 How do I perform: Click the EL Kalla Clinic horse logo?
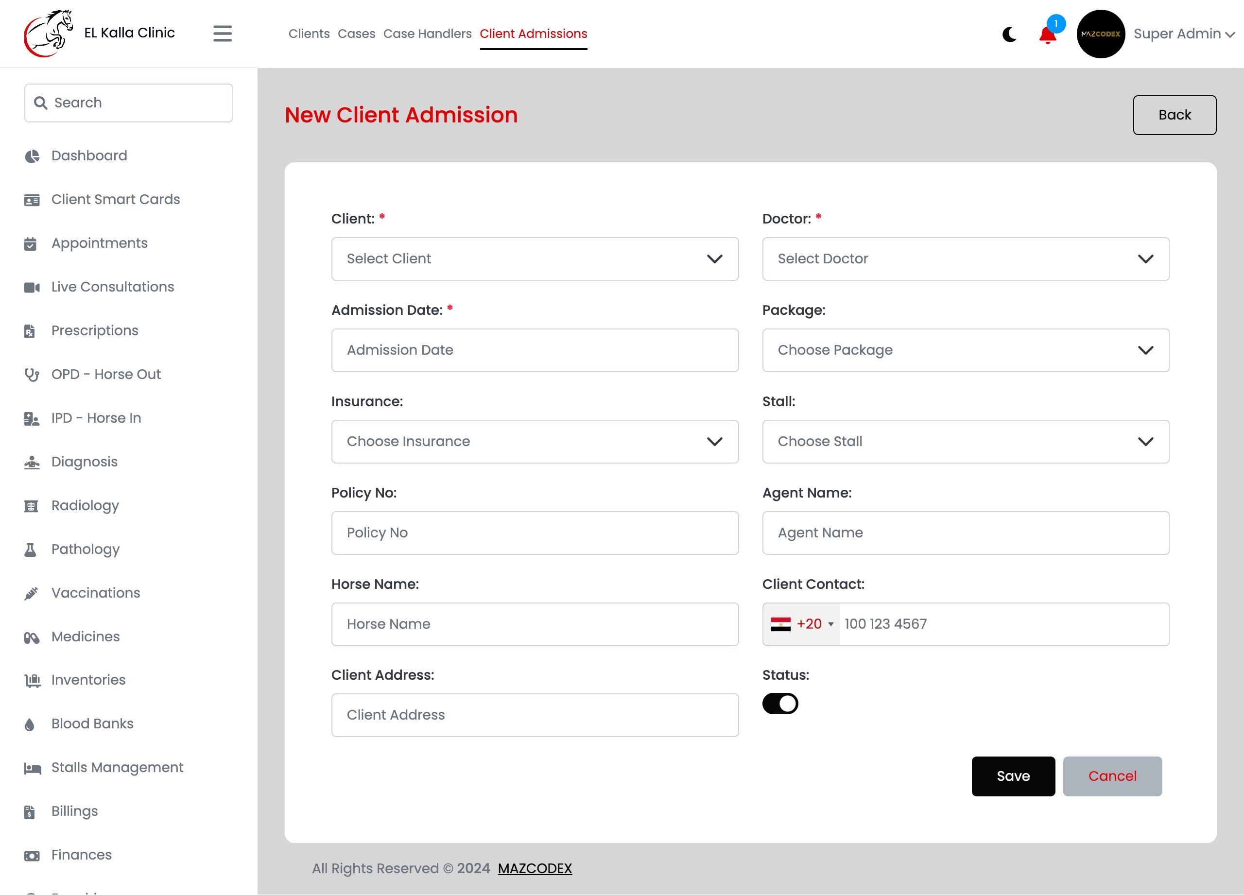(x=48, y=34)
